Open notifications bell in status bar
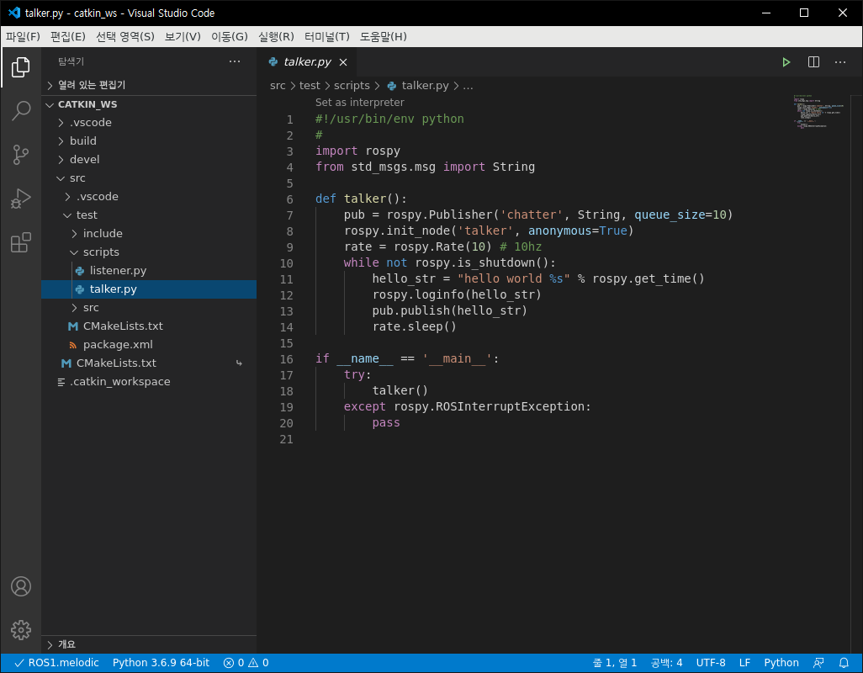The width and height of the screenshot is (863, 673). tap(844, 663)
